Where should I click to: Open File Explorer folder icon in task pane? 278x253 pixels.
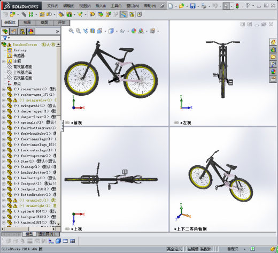click(x=273, y=57)
